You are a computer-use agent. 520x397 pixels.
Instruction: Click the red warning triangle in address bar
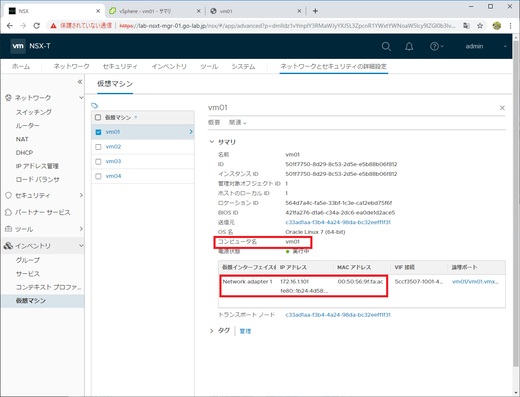pyautogui.click(x=53, y=26)
